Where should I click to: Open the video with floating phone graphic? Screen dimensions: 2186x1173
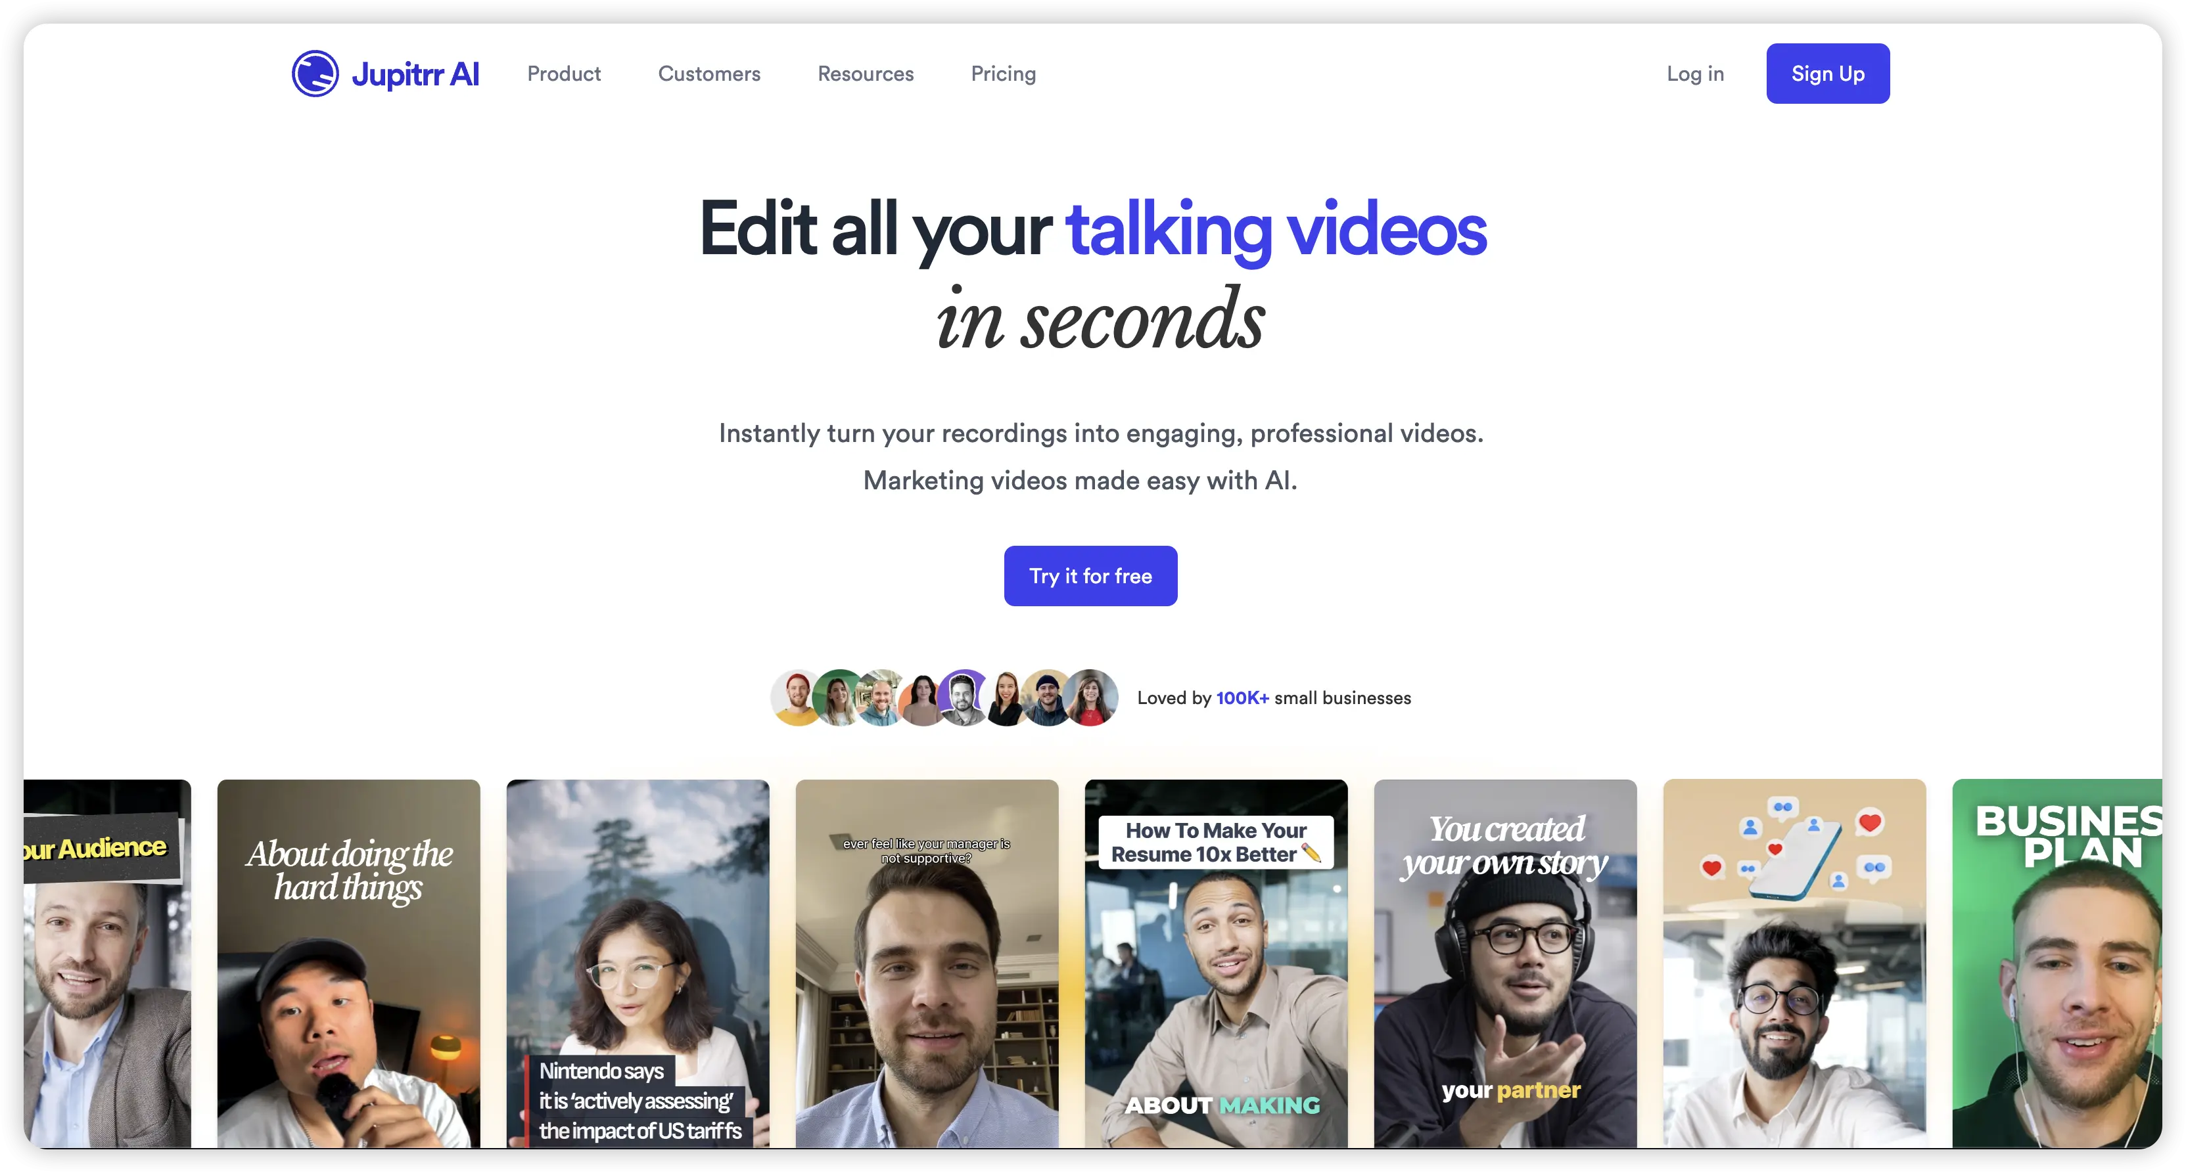[x=1794, y=963]
